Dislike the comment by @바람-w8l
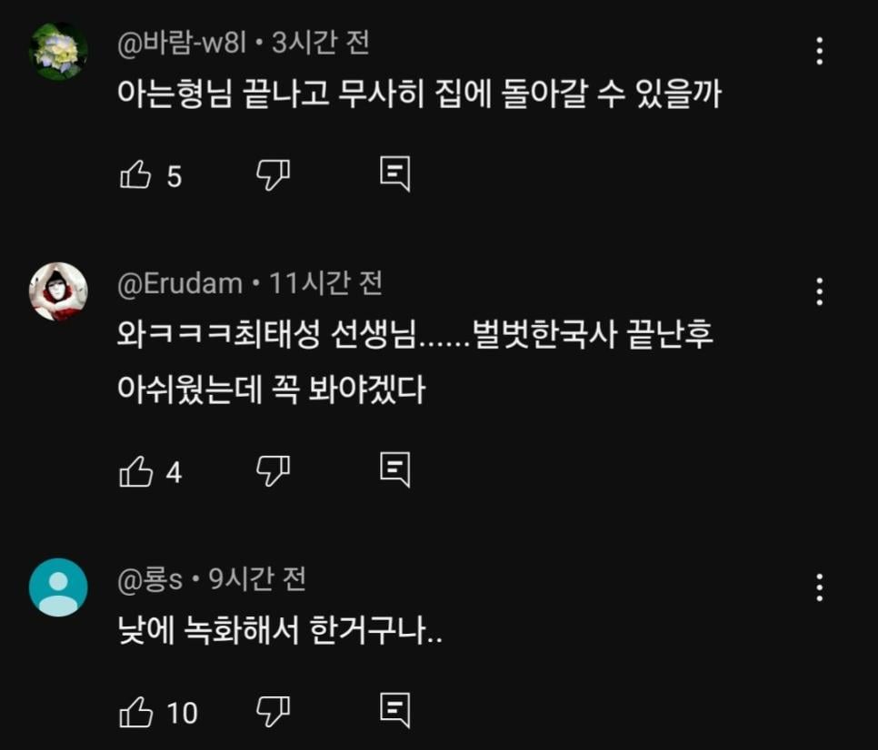This screenshot has width=878, height=750. (x=273, y=174)
